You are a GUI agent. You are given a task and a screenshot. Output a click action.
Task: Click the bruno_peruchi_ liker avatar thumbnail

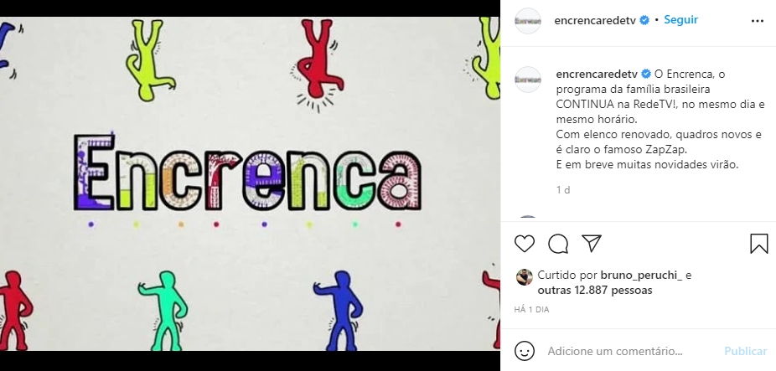pos(524,277)
